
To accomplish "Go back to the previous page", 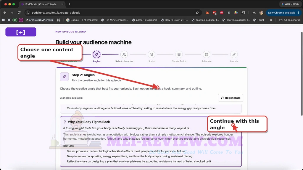I will click(x=5, y=13).
